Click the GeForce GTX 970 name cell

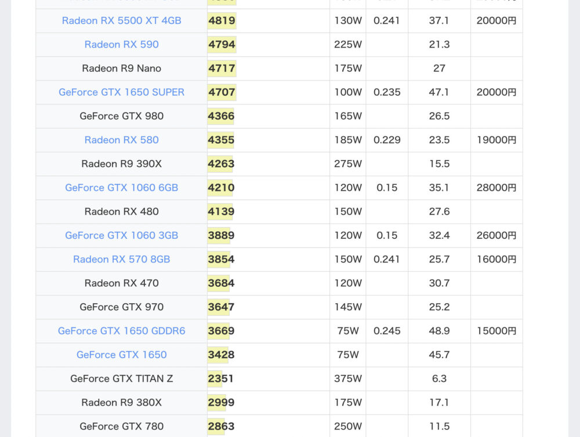[121, 307]
